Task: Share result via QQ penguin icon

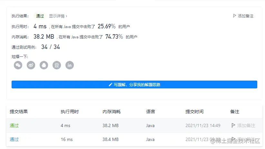Action: click(44, 65)
